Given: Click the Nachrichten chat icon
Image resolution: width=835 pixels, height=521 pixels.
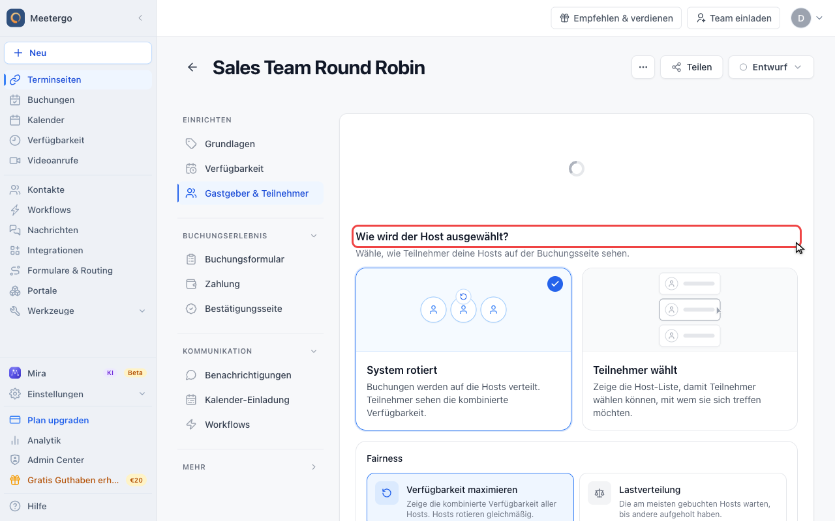Looking at the screenshot, I should coord(15,230).
